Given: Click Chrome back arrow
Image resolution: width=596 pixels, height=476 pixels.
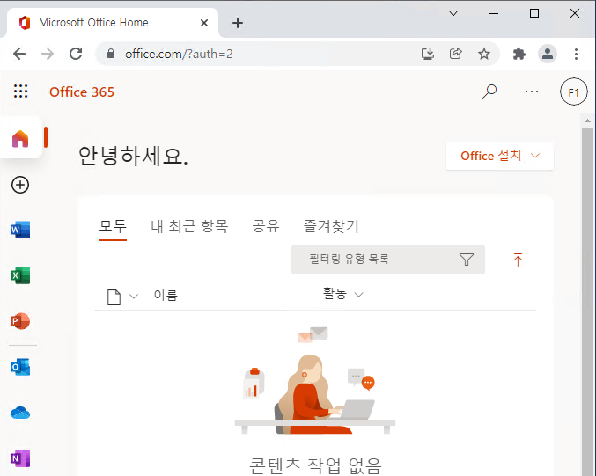Looking at the screenshot, I should [x=19, y=54].
